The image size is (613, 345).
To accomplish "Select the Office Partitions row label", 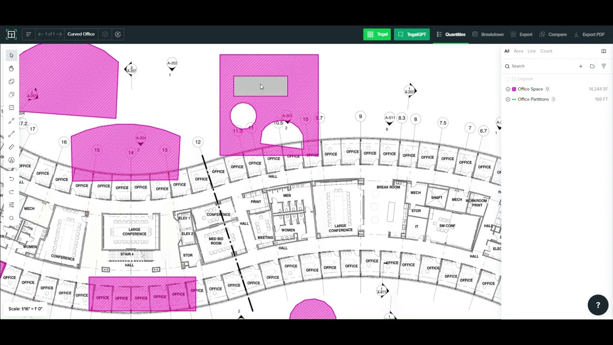I will point(533,99).
